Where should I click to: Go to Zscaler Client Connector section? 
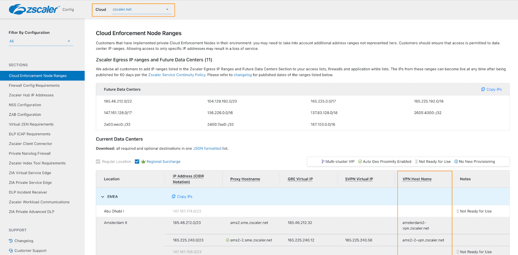click(30, 144)
